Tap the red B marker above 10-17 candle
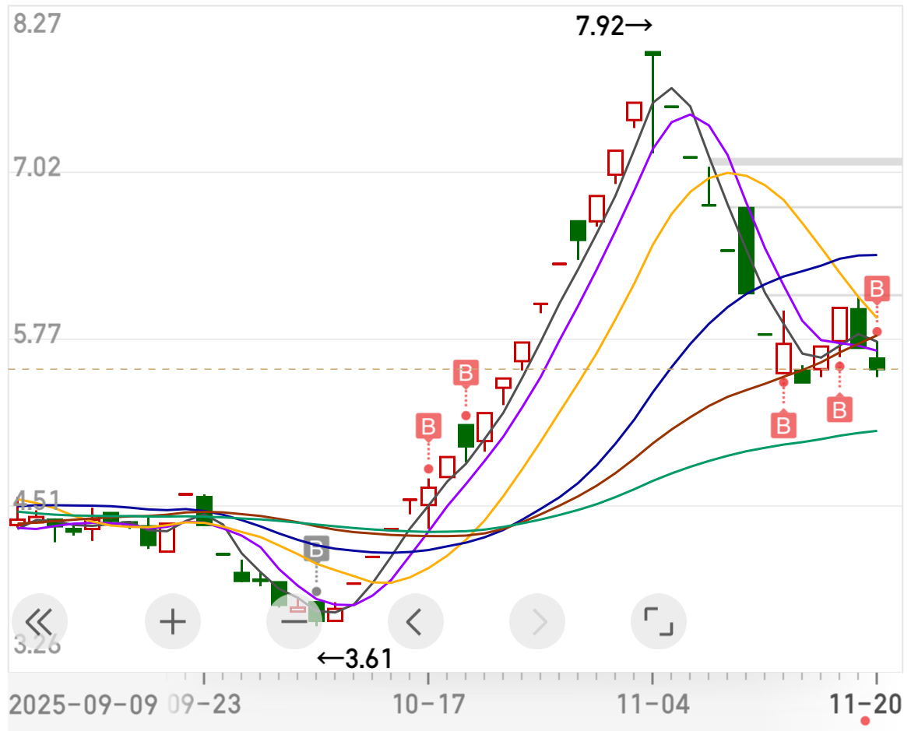The width and height of the screenshot is (911, 731). (x=428, y=427)
